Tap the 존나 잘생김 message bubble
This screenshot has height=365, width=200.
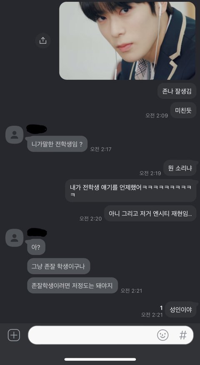[177, 91]
